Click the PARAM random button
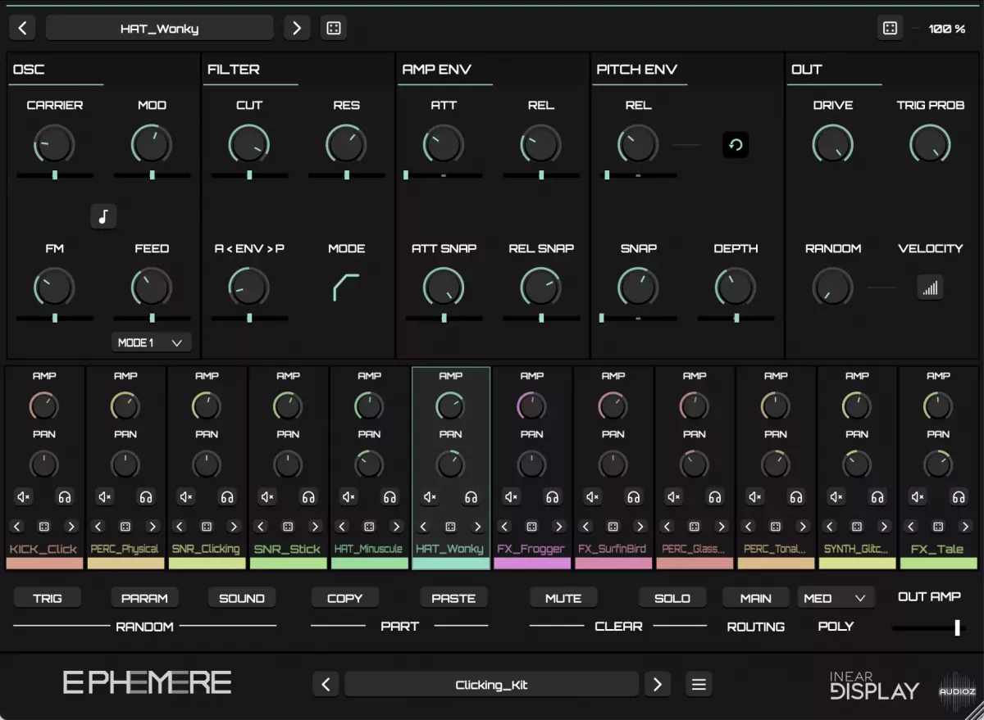 (x=144, y=598)
